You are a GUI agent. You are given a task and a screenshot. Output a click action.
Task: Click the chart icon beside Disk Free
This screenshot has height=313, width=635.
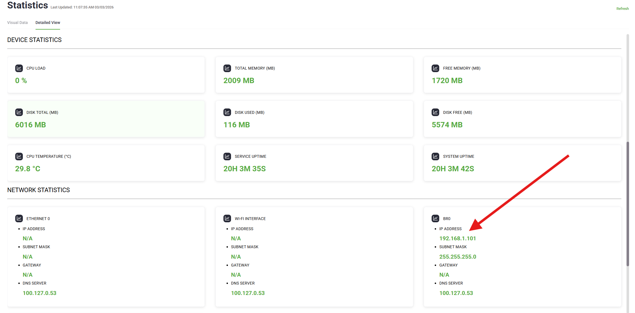(x=435, y=112)
